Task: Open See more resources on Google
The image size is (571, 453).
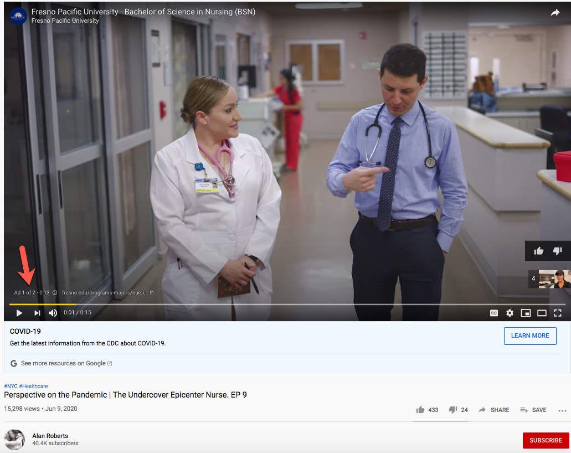Action: (x=63, y=363)
